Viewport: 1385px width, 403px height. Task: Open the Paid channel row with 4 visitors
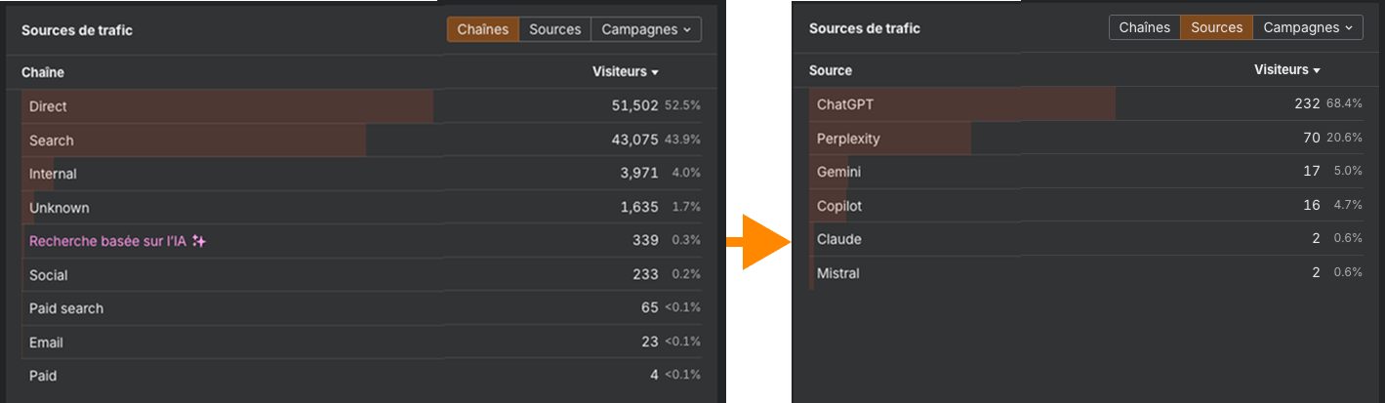(x=361, y=376)
